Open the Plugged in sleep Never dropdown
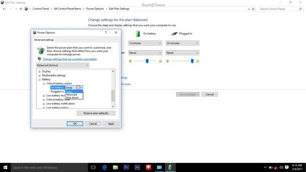The height and width of the screenshot is (172, 306). (182, 53)
